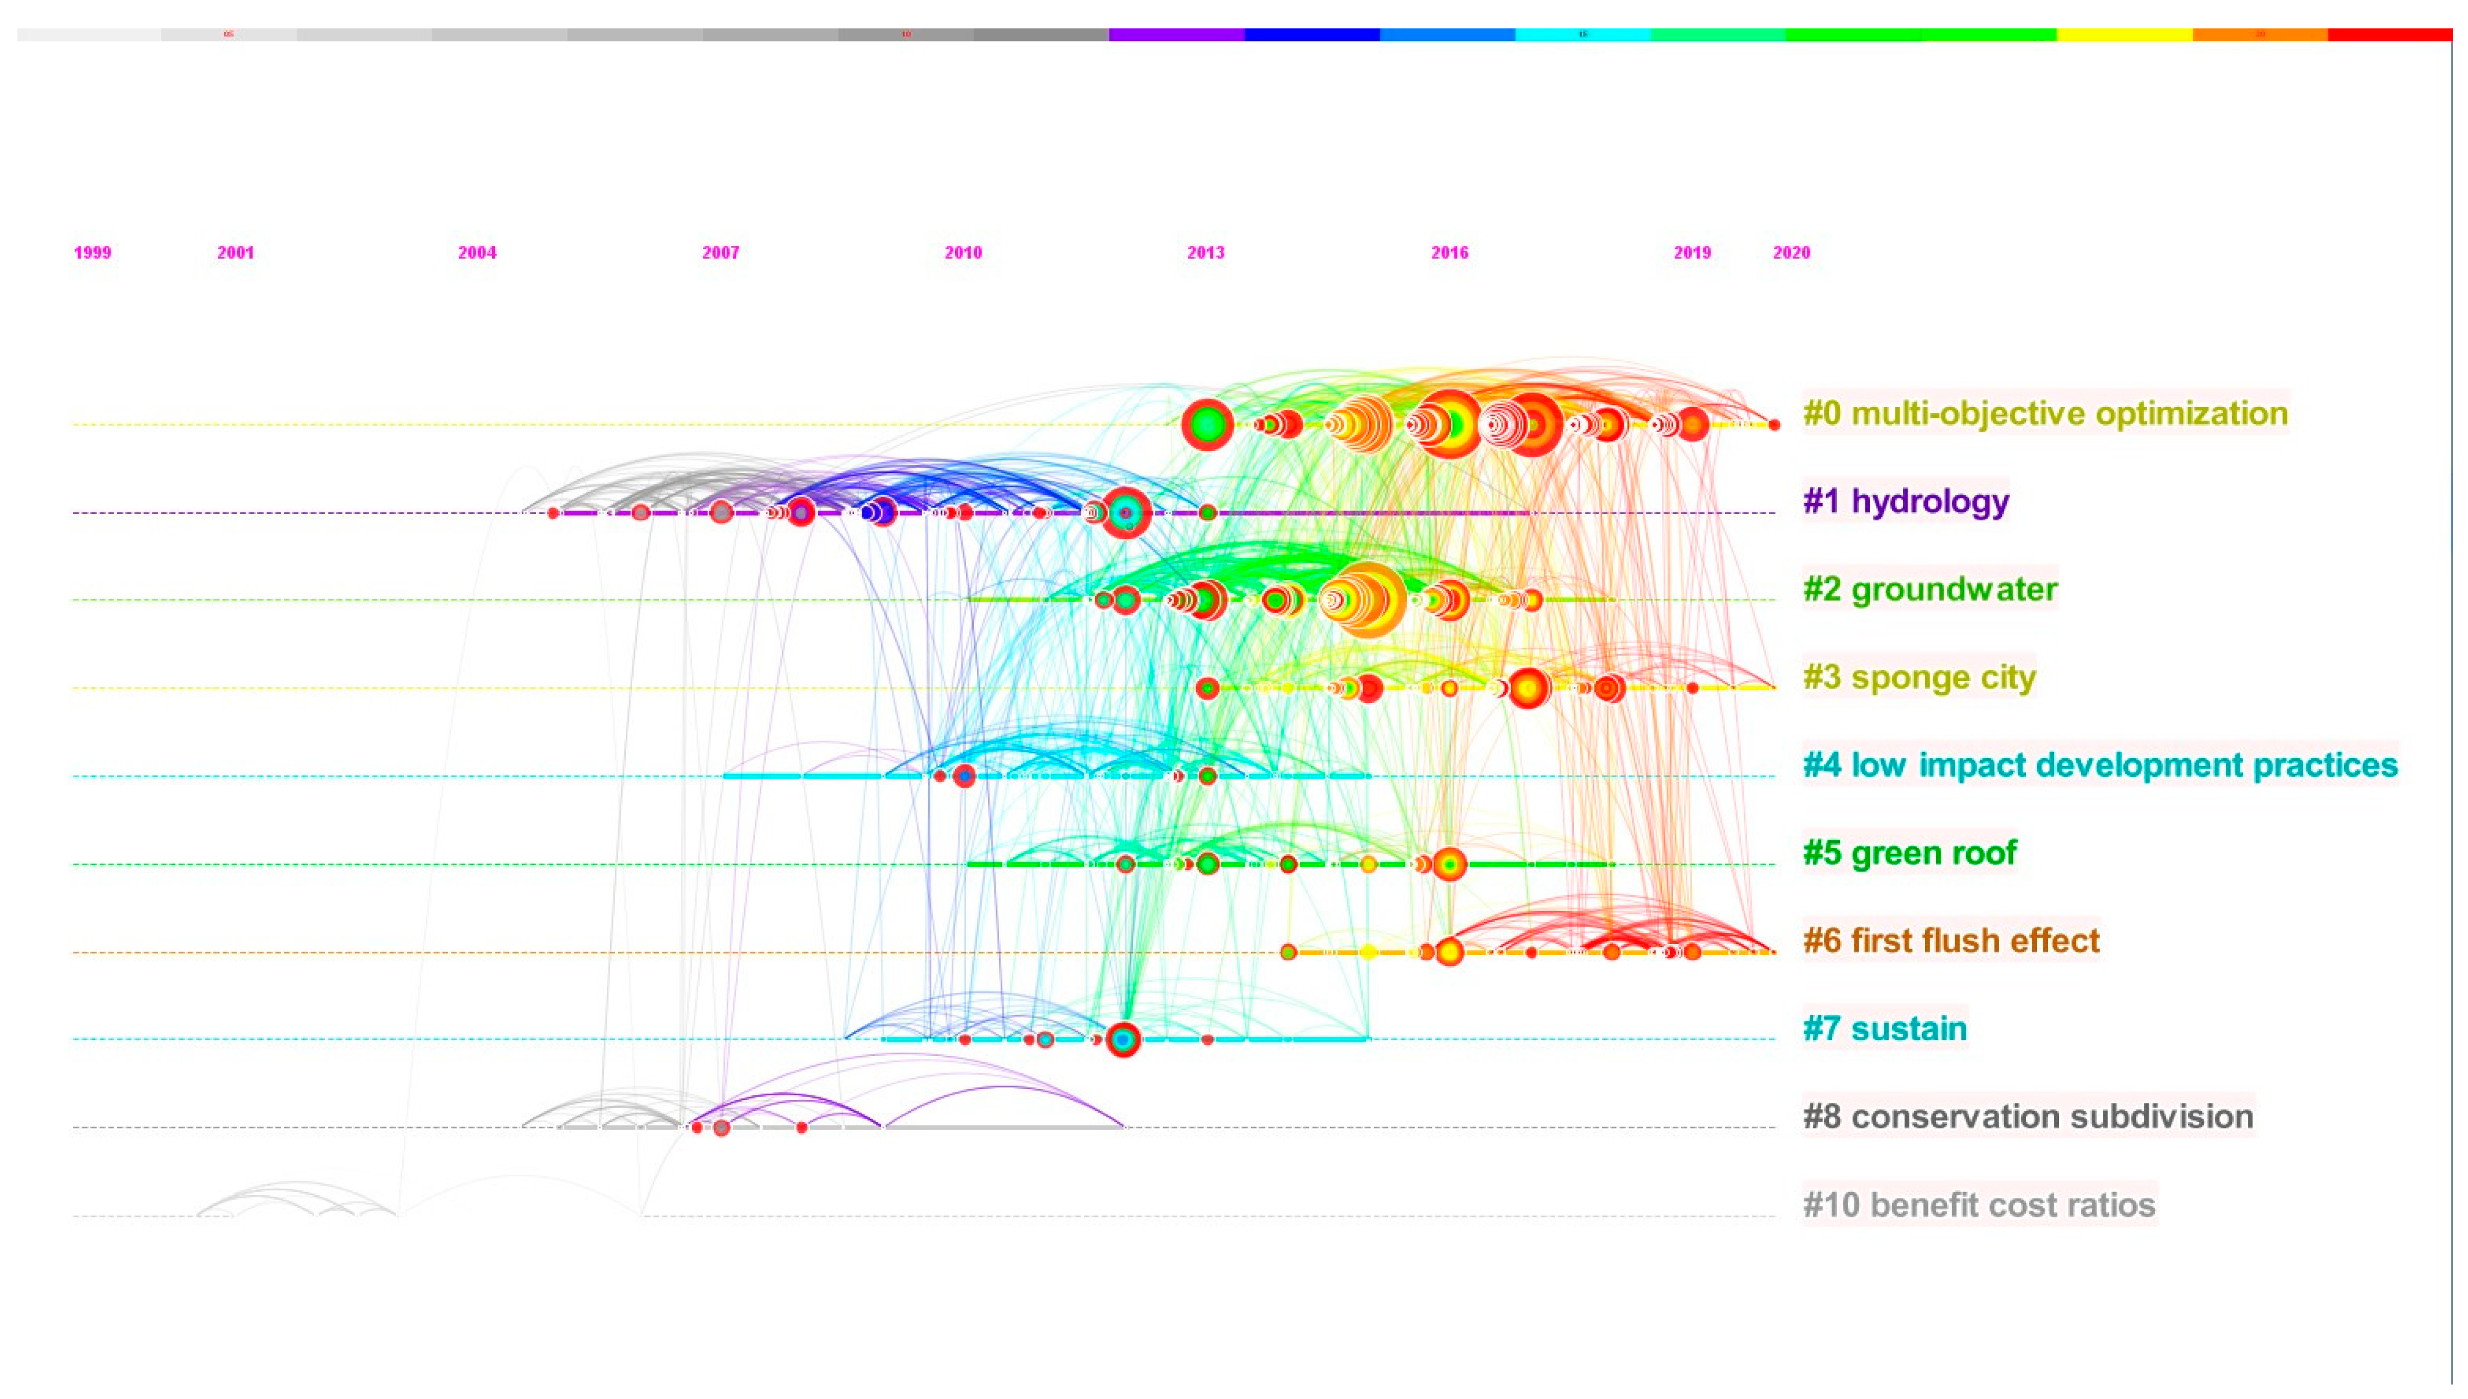Click the large green 2013 node on optimization row
Viewport: 2468px width, 1399px height.
tap(1206, 425)
